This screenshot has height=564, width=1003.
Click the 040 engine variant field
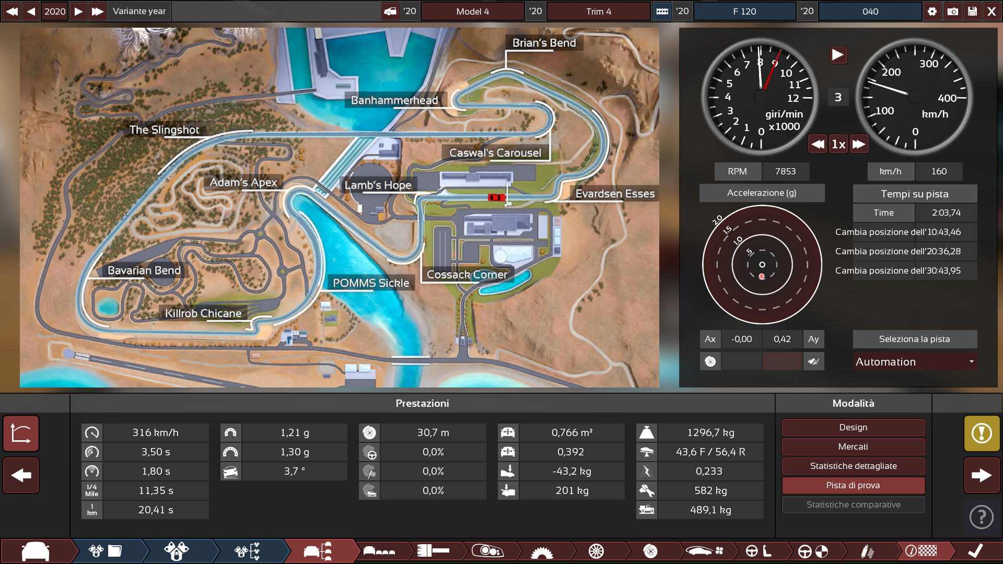[x=870, y=11]
